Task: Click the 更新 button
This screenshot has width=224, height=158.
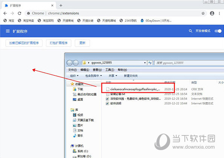Action: [x=82, y=43]
